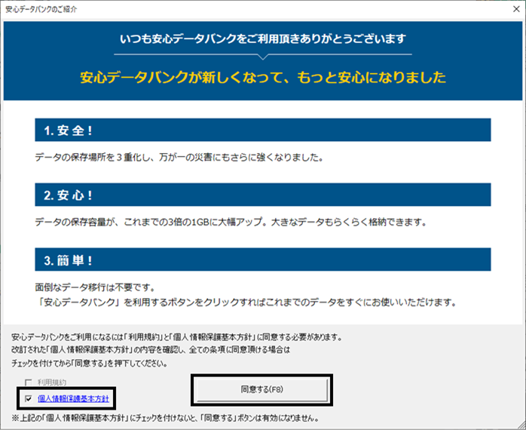
Task: Open the 個人情報保護基本方針 link
Action: tap(73, 399)
